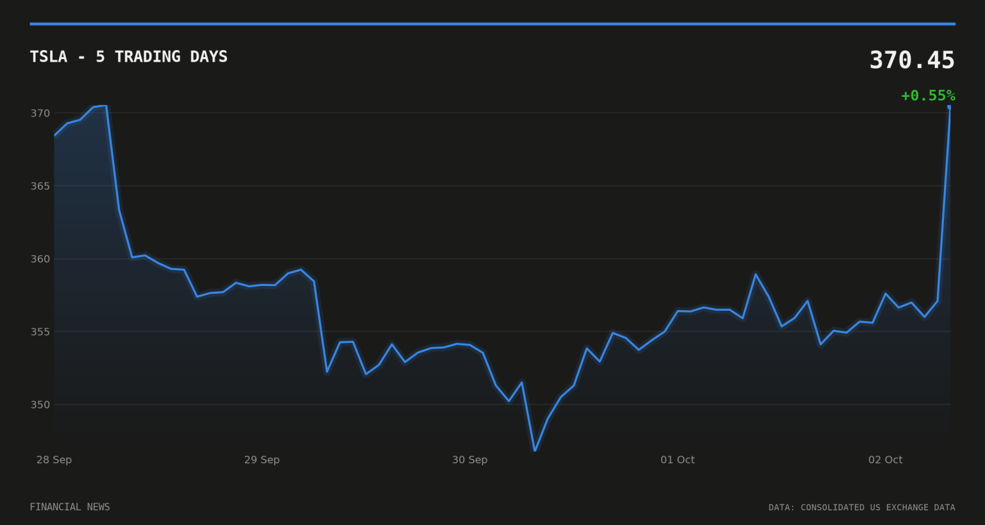Screen dimensions: 985x525
Task: Select the current price 370.45 readout
Action: (x=912, y=60)
